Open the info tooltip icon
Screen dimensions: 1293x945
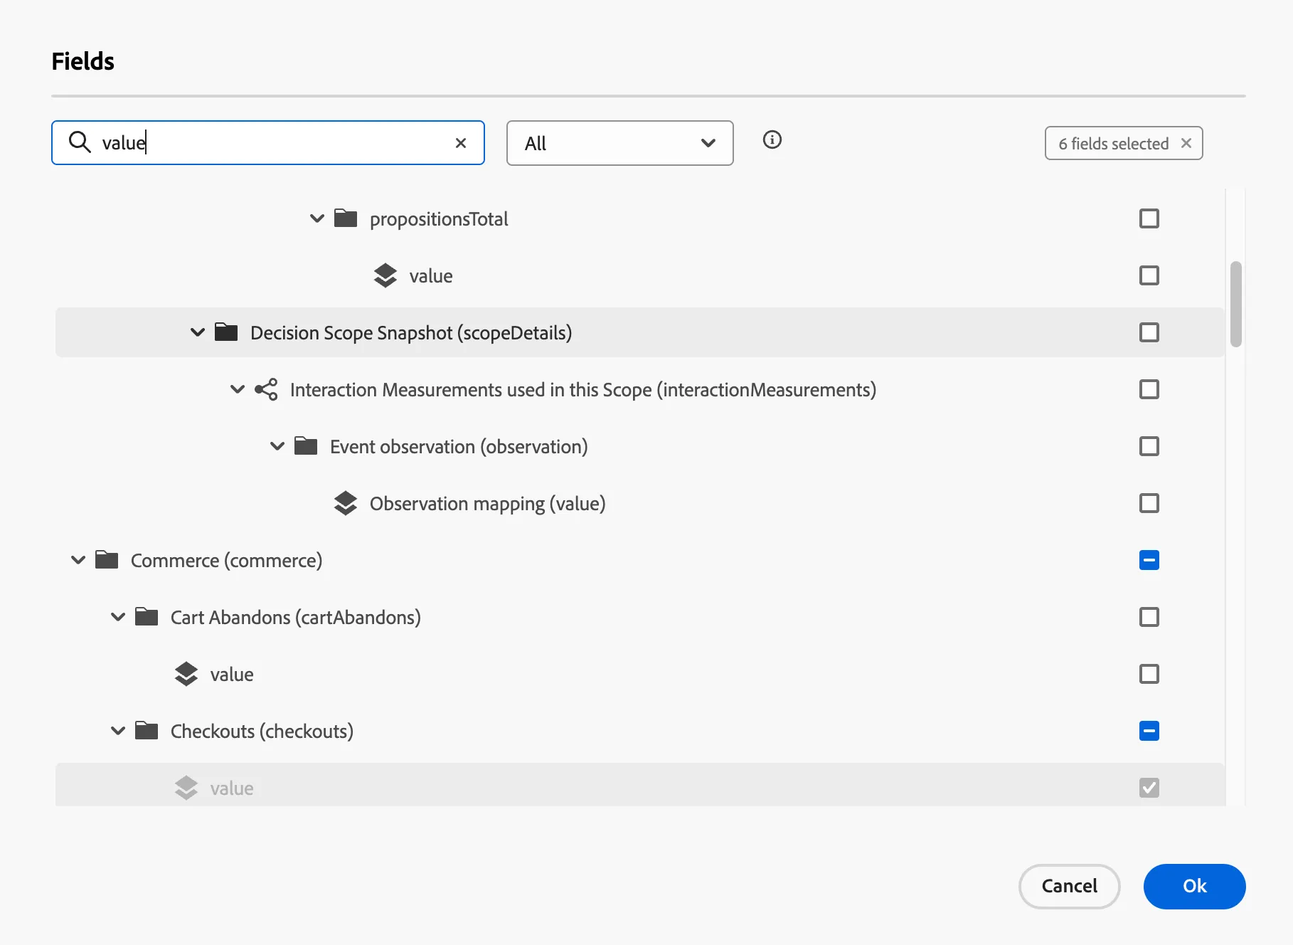pyautogui.click(x=772, y=139)
